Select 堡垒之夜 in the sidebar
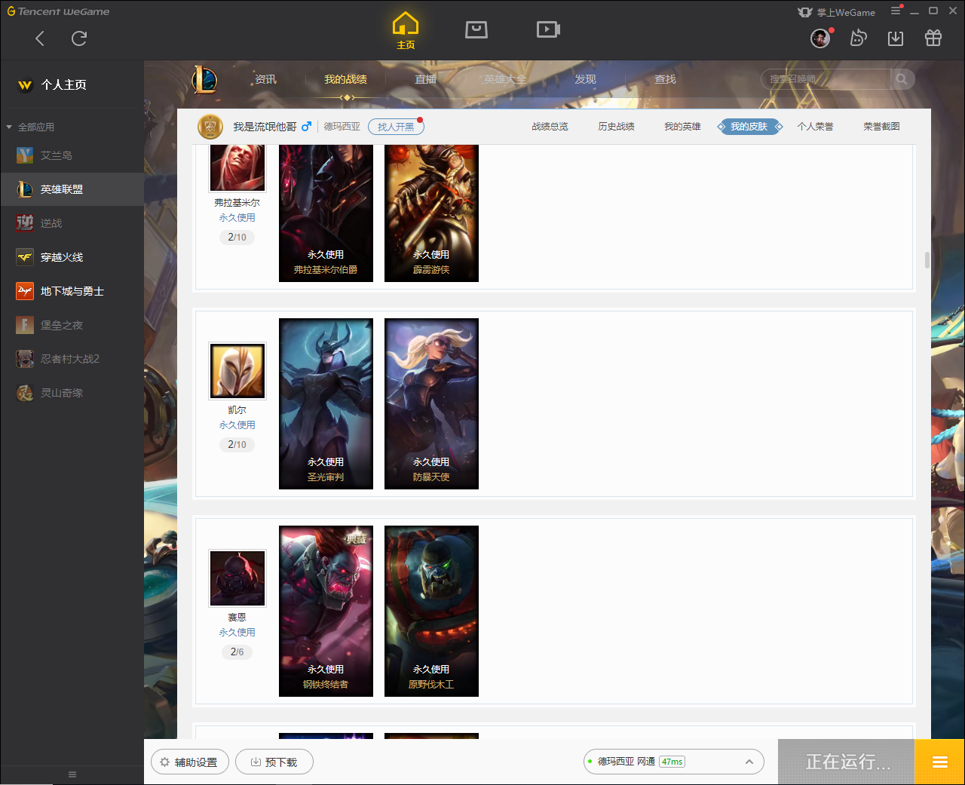 [72, 325]
